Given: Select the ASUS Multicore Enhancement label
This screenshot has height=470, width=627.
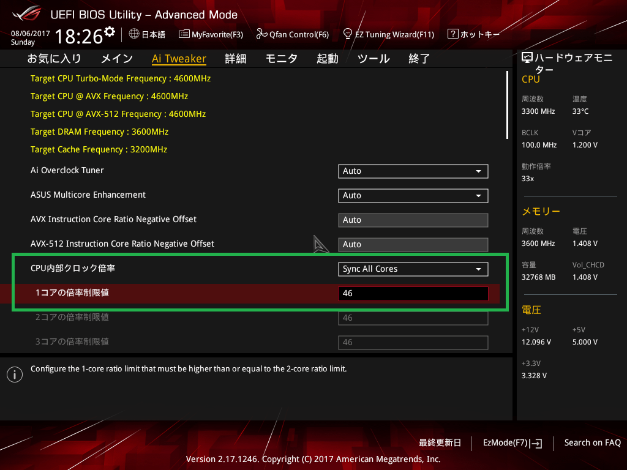Looking at the screenshot, I should (x=88, y=195).
